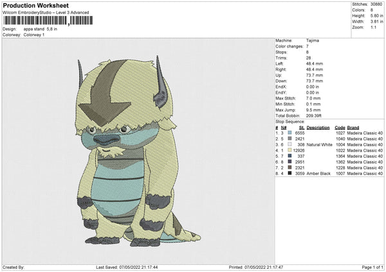This screenshot has height=272, width=386.
Task: Click the EndY value 0.00 in
Action: tap(313, 92)
